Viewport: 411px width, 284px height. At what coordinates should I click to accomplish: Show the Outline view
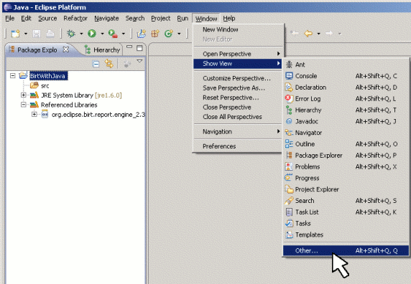346,144
